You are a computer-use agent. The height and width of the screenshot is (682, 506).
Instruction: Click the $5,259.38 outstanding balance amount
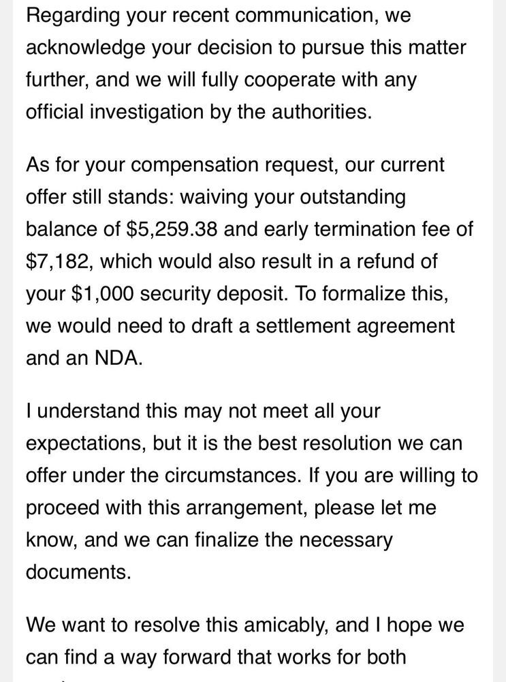[x=171, y=229]
